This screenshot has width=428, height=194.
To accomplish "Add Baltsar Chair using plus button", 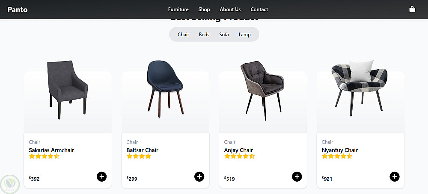I will click(x=199, y=176).
